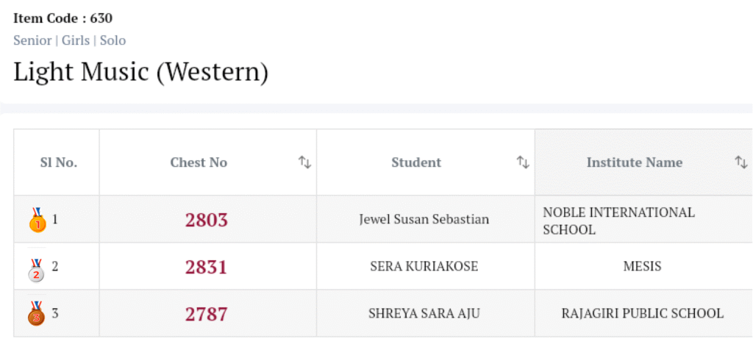Sort table by Chest No header
Screen dimensions: 753x347
(x=199, y=162)
